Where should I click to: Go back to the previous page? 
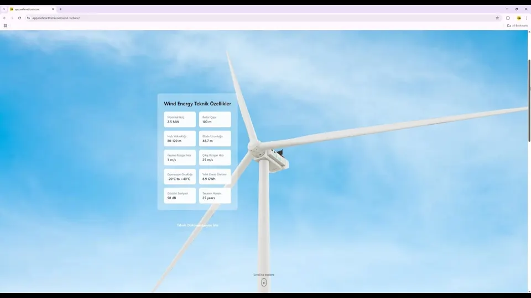(x=4, y=18)
